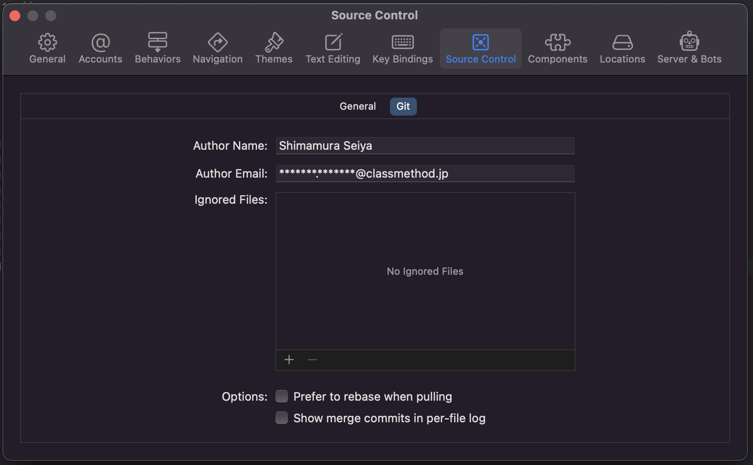
Task: Open the Accounts settings pane
Action: (x=100, y=47)
